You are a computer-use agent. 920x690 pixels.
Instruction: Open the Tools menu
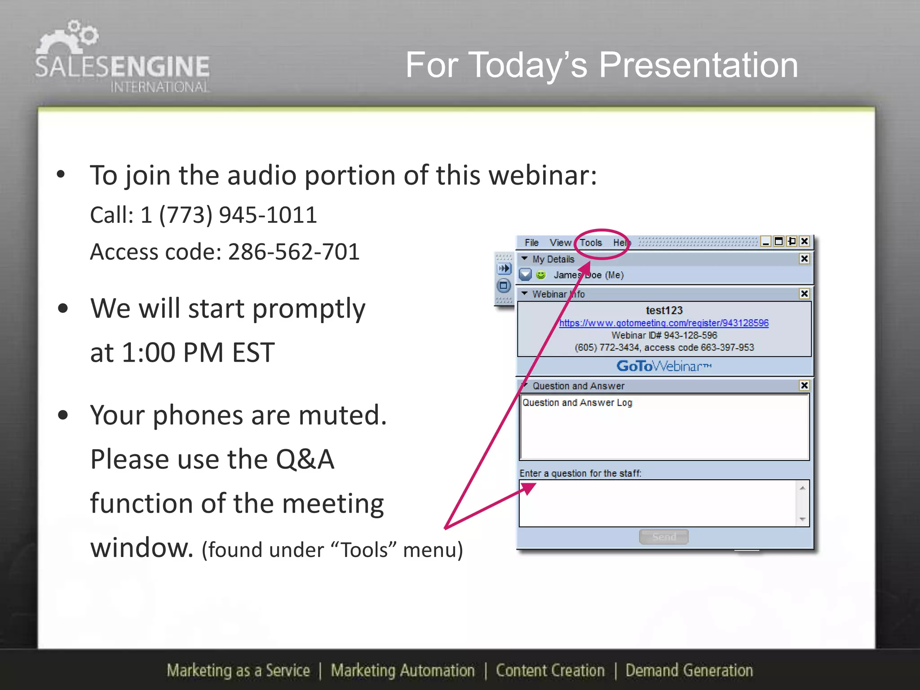coord(590,243)
